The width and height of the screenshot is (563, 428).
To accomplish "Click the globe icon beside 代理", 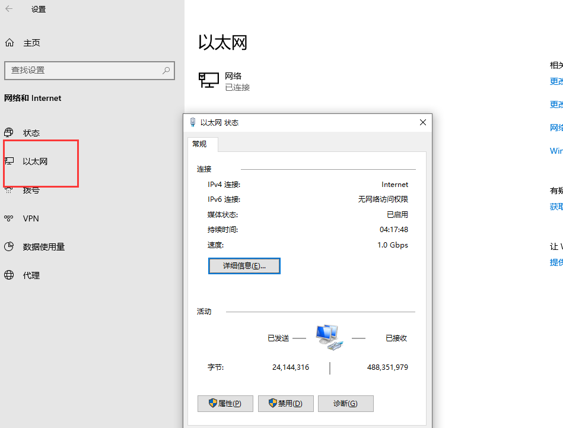I will tap(9, 275).
